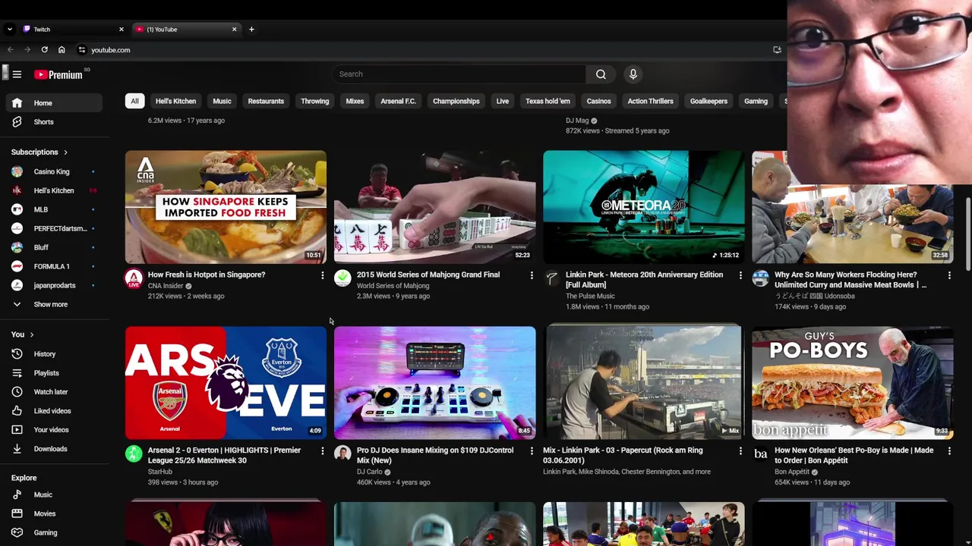Open options menu for Pro DJ Insane Mixing video
Screen dimensions: 972x546
click(x=532, y=451)
